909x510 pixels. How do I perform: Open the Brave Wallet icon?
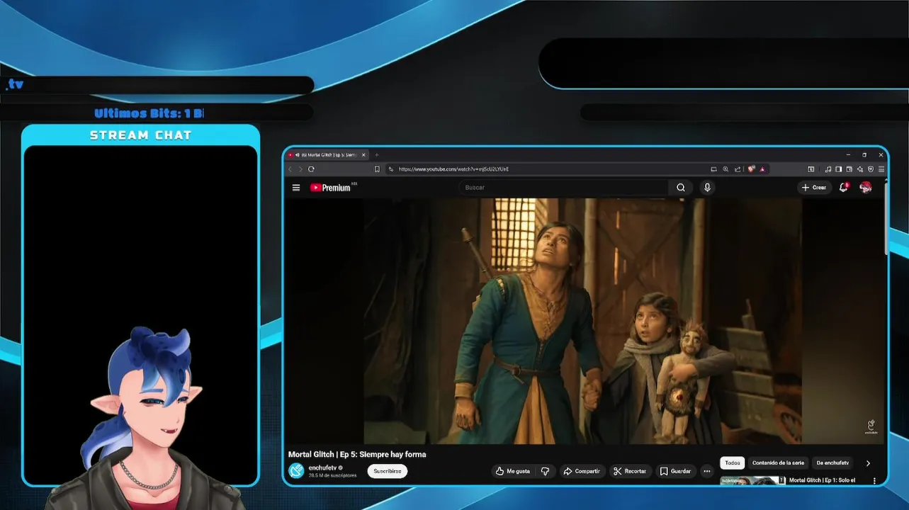pyautogui.click(x=849, y=169)
